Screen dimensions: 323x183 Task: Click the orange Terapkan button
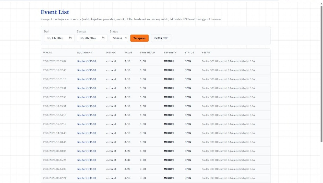click(x=139, y=38)
